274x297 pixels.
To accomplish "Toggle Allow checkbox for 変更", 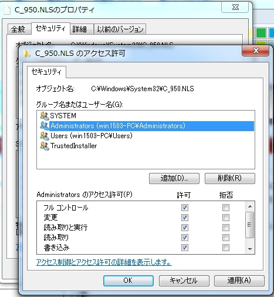I will point(185,218).
